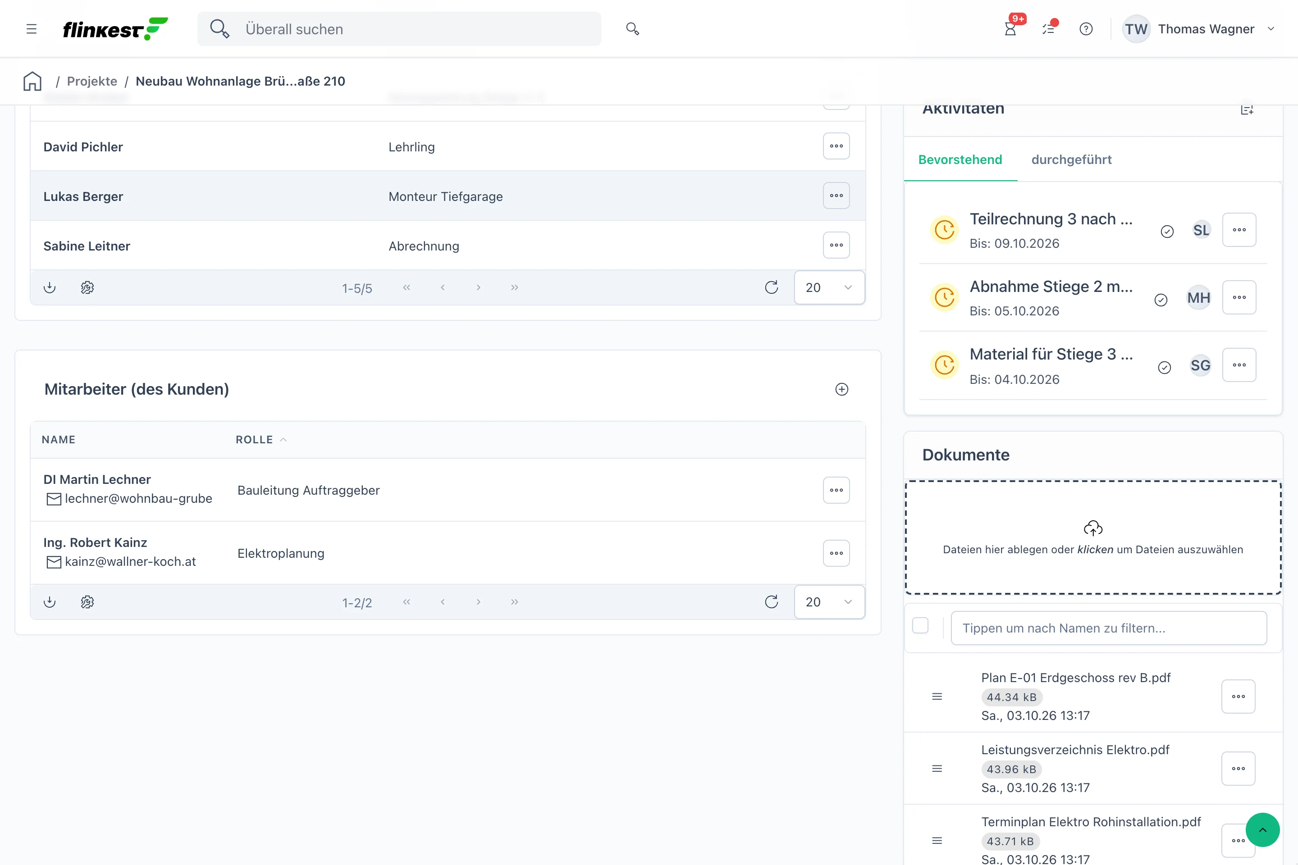This screenshot has width=1298, height=865.
Task: Open options for Leistungsverzeichnis Elektro.pdf
Action: pos(1239,769)
